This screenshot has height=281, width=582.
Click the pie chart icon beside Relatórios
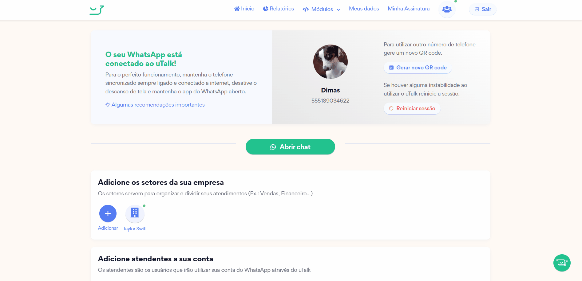point(266,9)
